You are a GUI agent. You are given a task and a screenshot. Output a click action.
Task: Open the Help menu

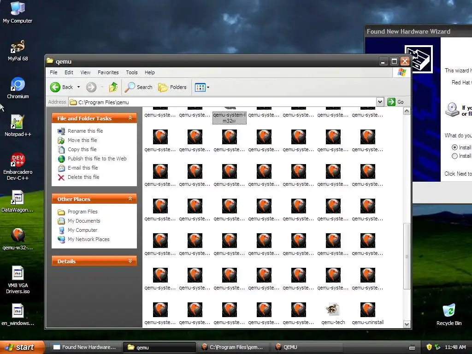(x=150, y=72)
